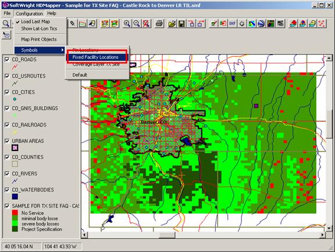
Task: Click the URBAN AREAS hatched swatch
Action: (x=15, y=147)
